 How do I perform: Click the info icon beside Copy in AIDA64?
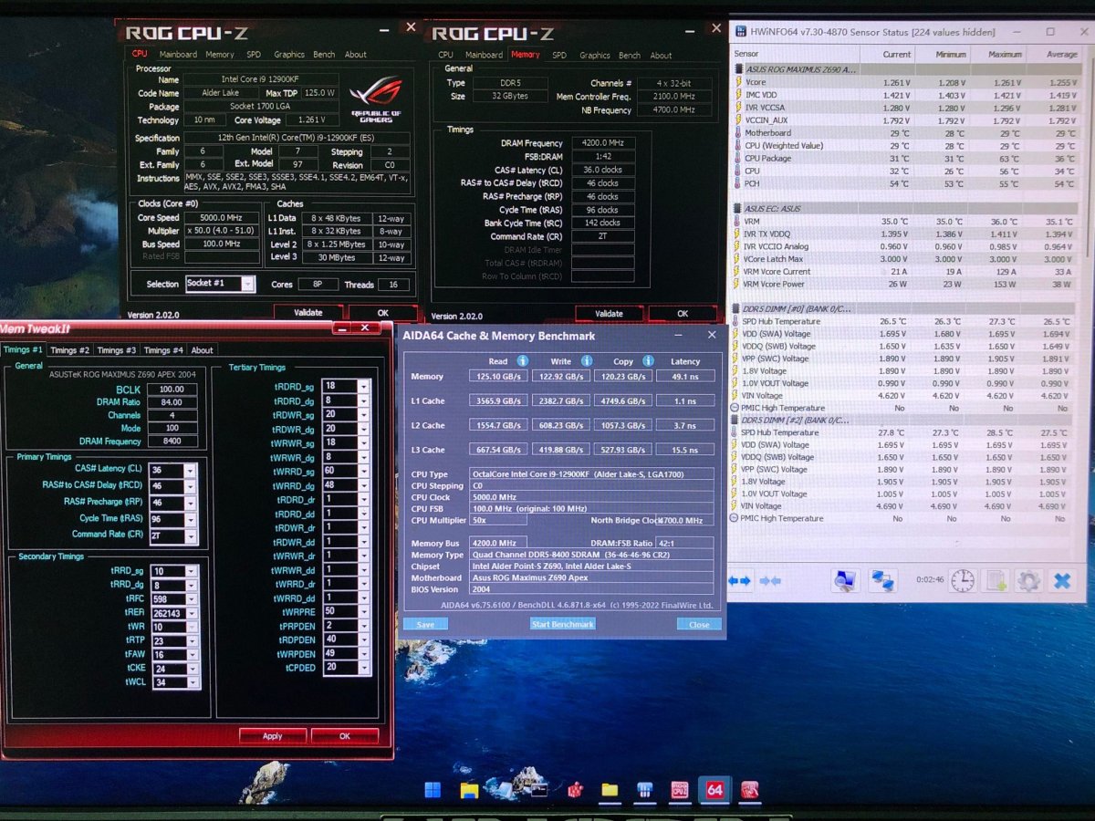pos(648,361)
